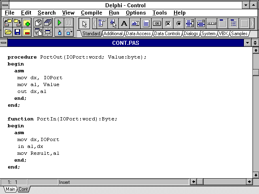Select the CheckBox component in palette
The image size is (259, 194).
coord(168,23)
